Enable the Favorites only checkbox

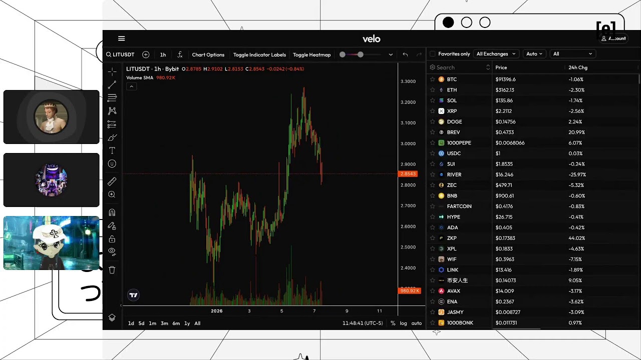click(433, 54)
